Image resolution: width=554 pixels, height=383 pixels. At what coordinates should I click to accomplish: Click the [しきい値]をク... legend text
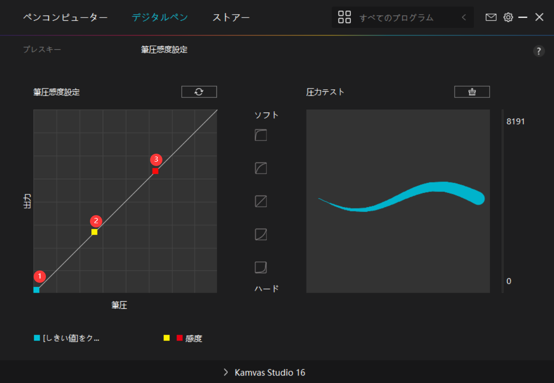(x=71, y=338)
